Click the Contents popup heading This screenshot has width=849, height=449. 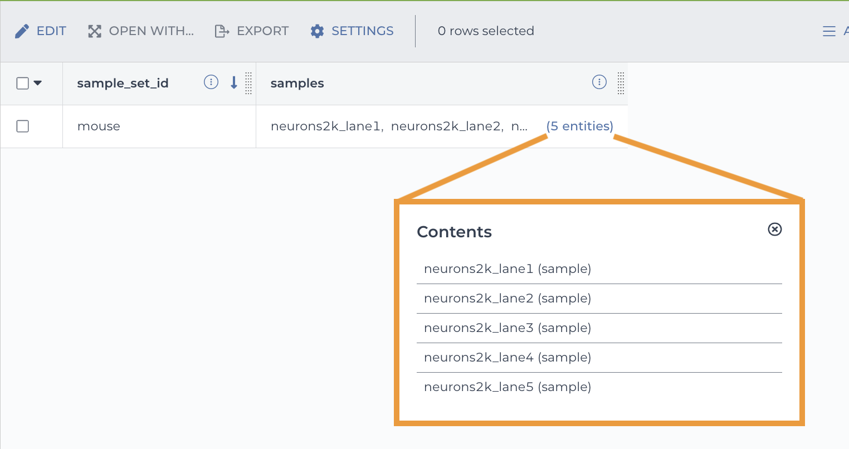[x=454, y=232]
